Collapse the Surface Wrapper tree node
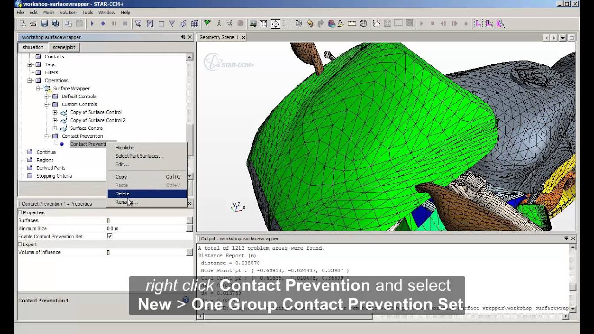This screenshot has height=334, width=594. [39, 88]
